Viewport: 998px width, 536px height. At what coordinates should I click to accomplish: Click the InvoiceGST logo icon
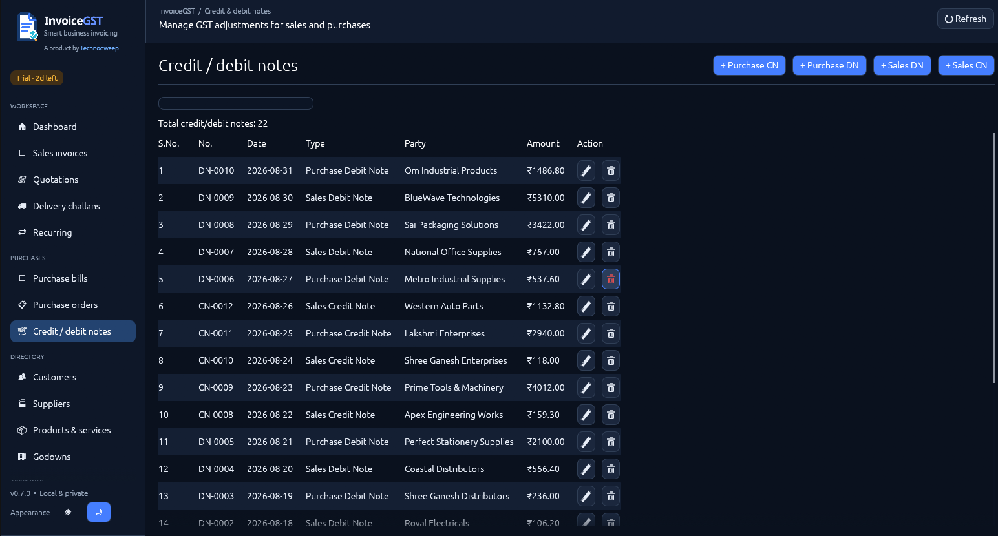pyautogui.click(x=27, y=27)
